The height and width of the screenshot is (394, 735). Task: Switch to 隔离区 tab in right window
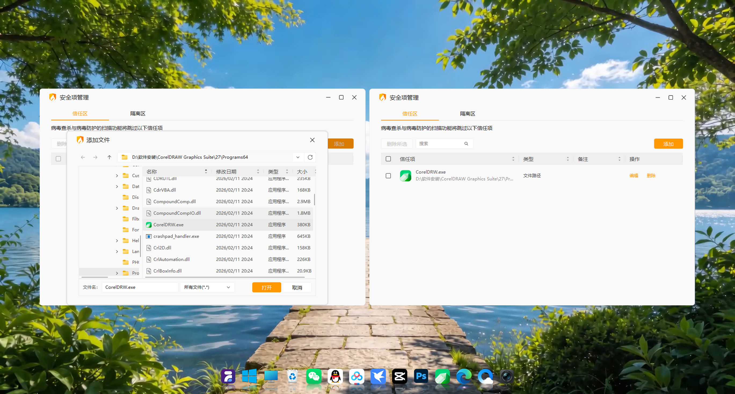click(468, 114)
